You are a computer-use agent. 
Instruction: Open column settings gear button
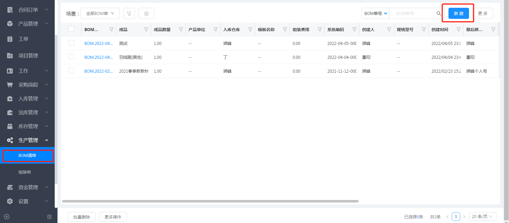click(146, 13)
